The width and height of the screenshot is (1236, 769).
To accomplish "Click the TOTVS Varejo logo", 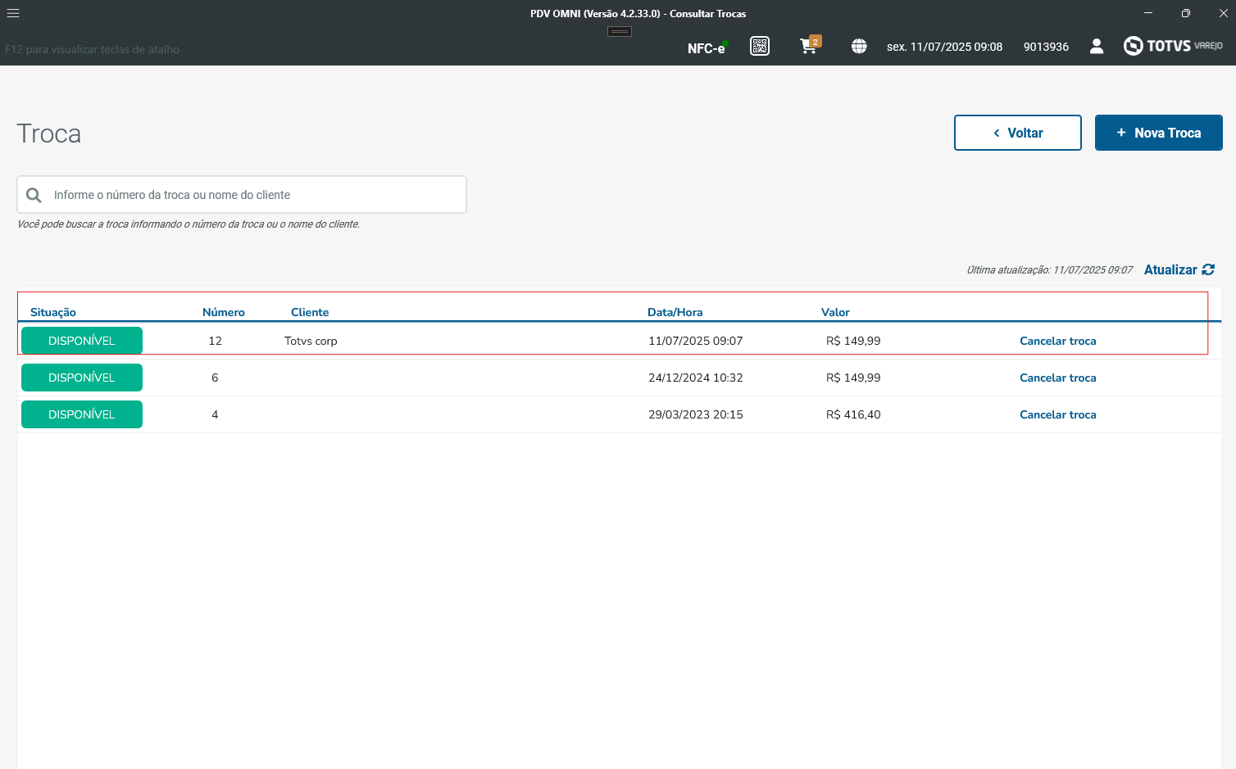I will click(x=1173, y=46).
